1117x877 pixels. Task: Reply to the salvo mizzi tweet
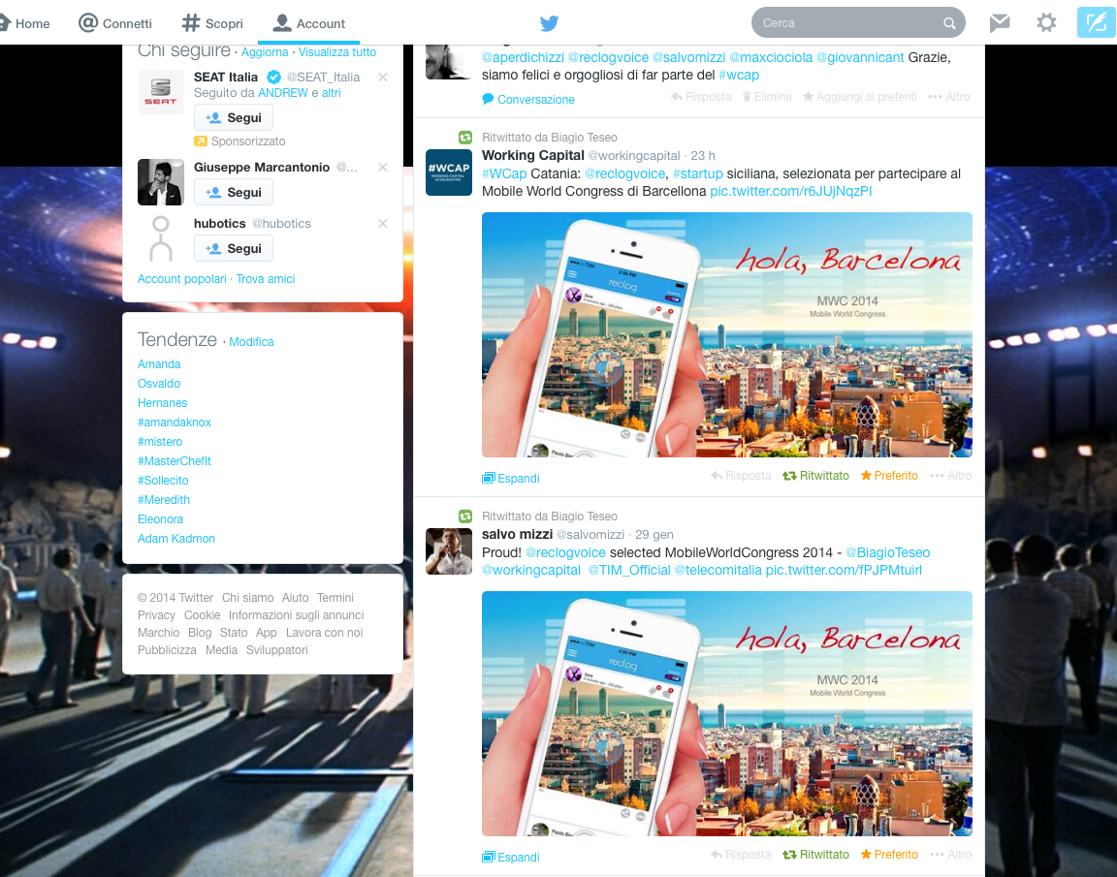coord(741,854)
